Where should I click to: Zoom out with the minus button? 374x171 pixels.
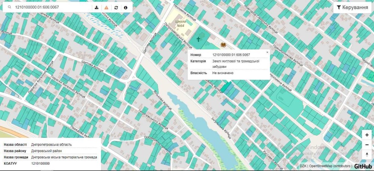pos(367,145)
